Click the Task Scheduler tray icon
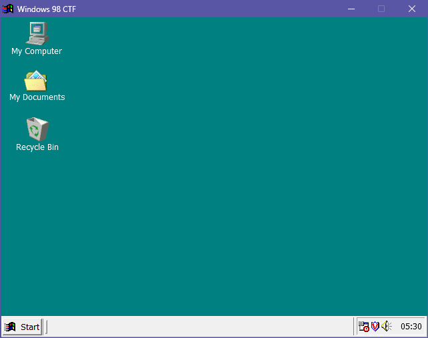The width and height of the screenshot is (428, 338). (x=363, y=326)
